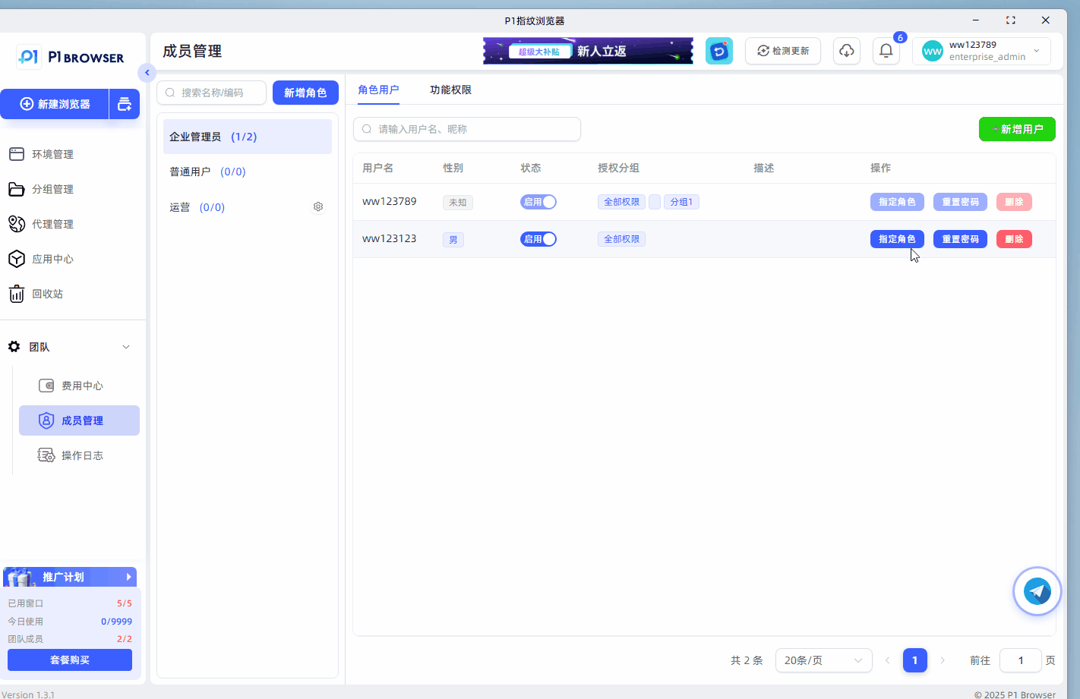
Task: Open 代理管理 proxy management
Action: point(52,224)
